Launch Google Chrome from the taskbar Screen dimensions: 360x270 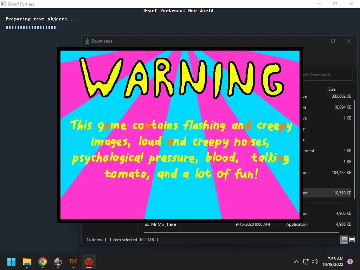43,261
